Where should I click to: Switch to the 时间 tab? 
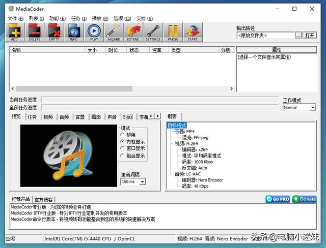[128, 117]
